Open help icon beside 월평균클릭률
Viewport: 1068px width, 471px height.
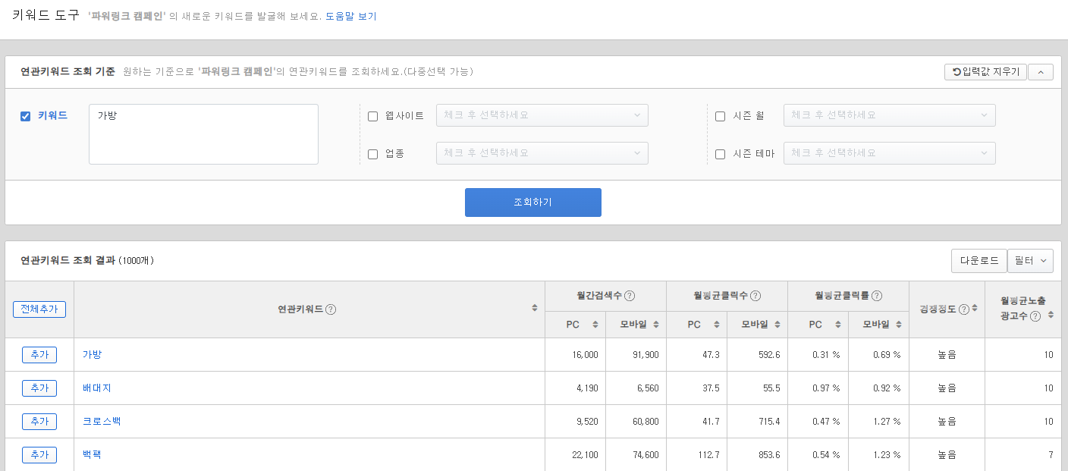(875, 296)
